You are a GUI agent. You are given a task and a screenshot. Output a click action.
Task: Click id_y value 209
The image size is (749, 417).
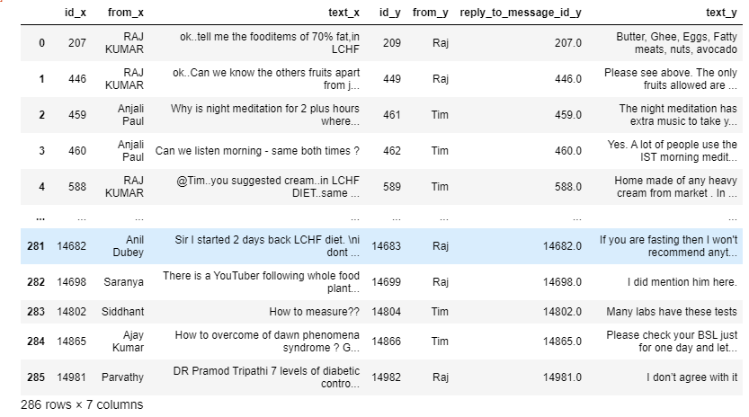392,43
